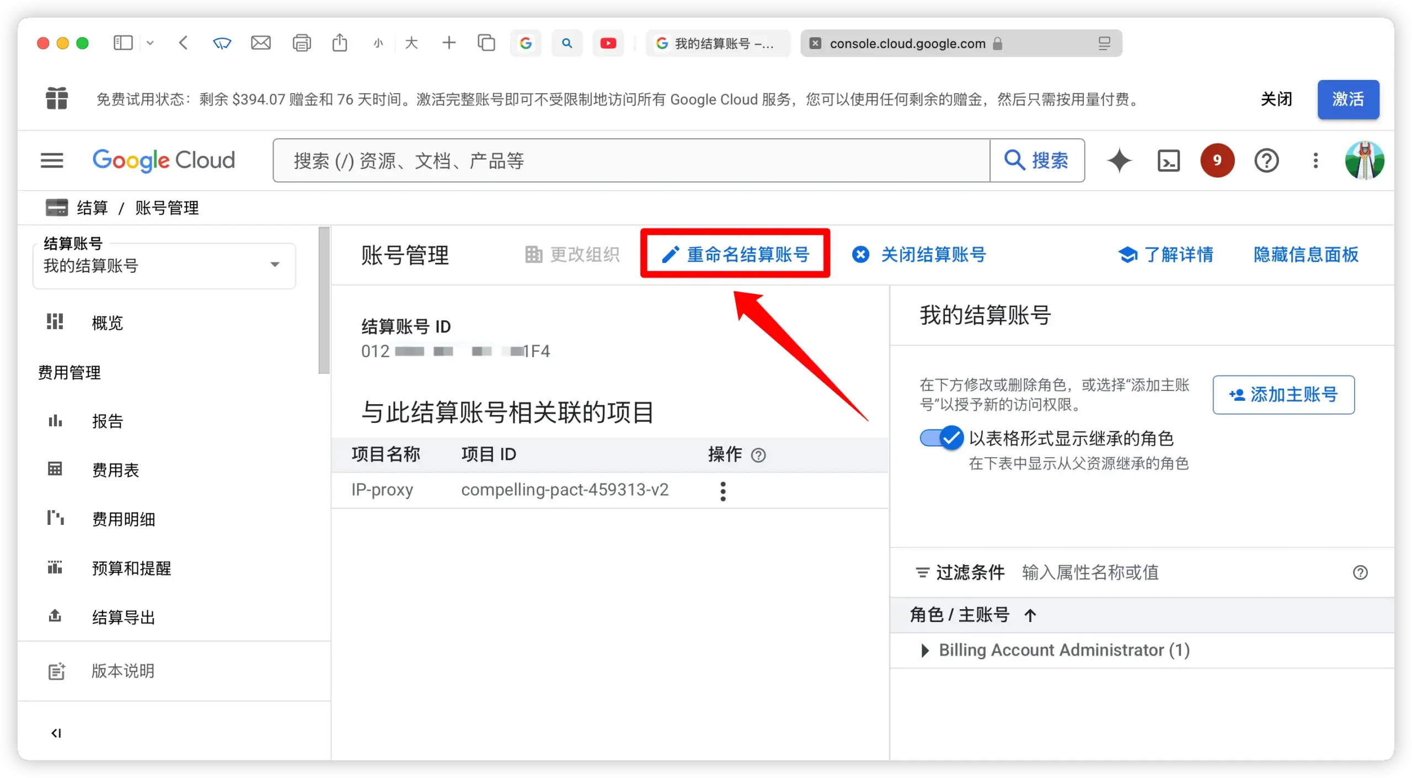Focus the Google Cloud search input field

tap(631, 160)
